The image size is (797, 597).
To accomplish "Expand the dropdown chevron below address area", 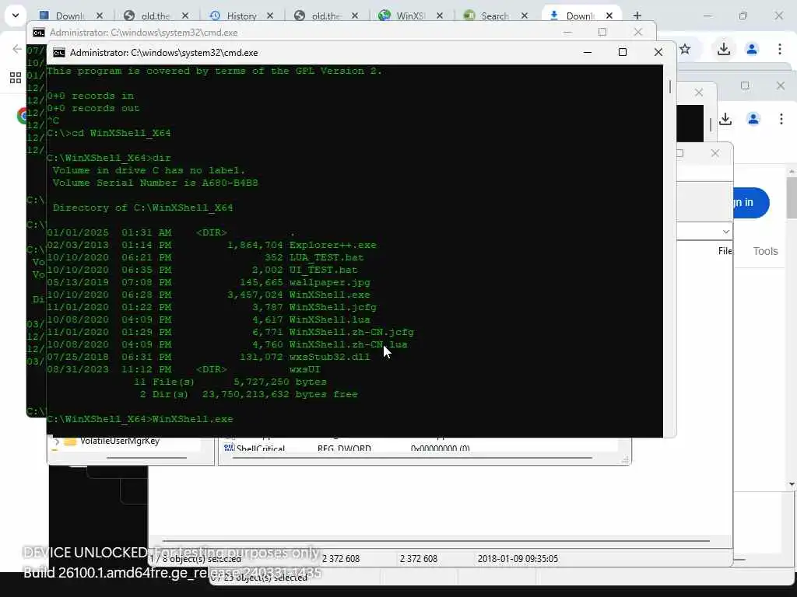I will point(726,232).
